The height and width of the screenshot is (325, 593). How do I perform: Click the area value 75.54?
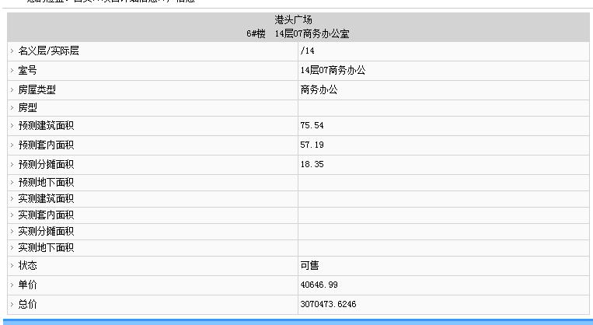coord(312,126)
